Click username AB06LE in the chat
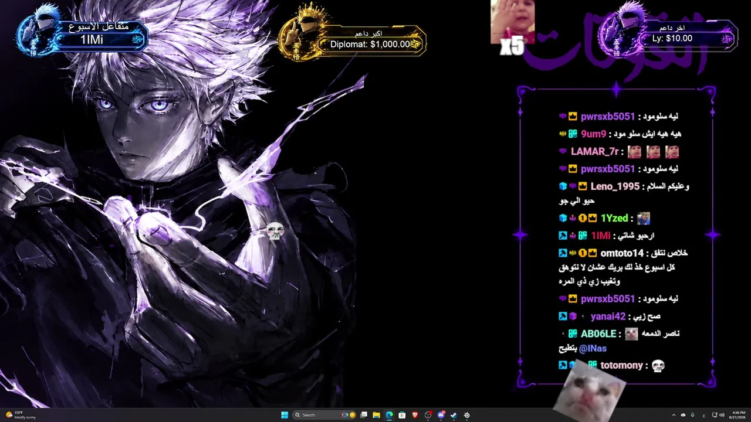This screenshot has height=422, width=751. (598, 334)
